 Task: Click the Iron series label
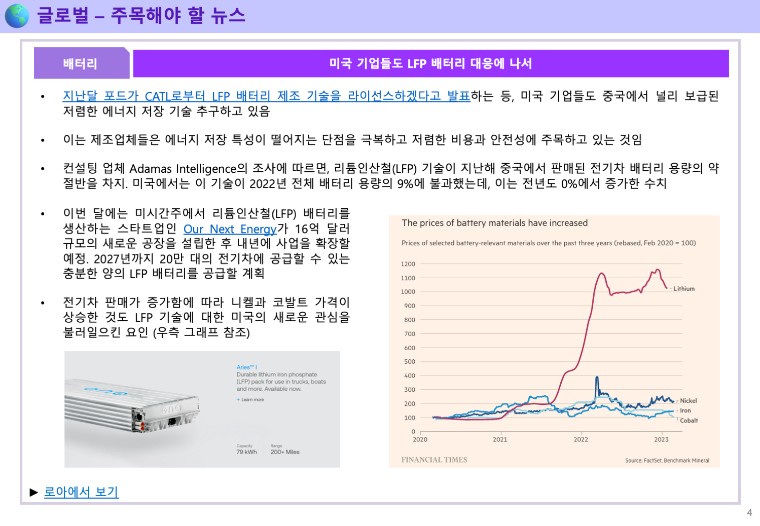tap(685, 411)
